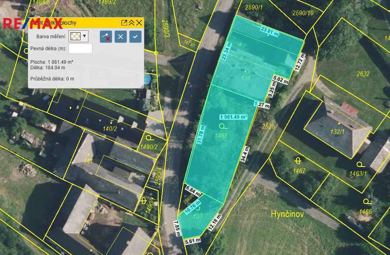Select the 34.4 m side length label

click(x=245, y=154)
